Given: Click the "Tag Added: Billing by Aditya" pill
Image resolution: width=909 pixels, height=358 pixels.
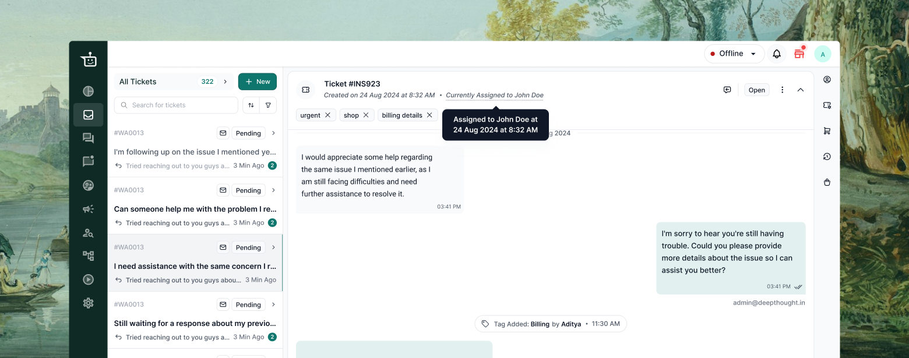Looking at the screenshot, I should [x=551, y=324].
